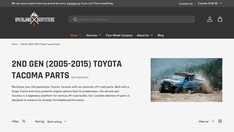This screenshot has width=234, height=132.
Task: Click the Services menu chevron arrow
Action: click(x=100, y=35)
